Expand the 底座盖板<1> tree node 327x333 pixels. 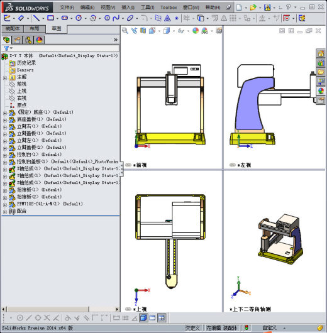5,120
